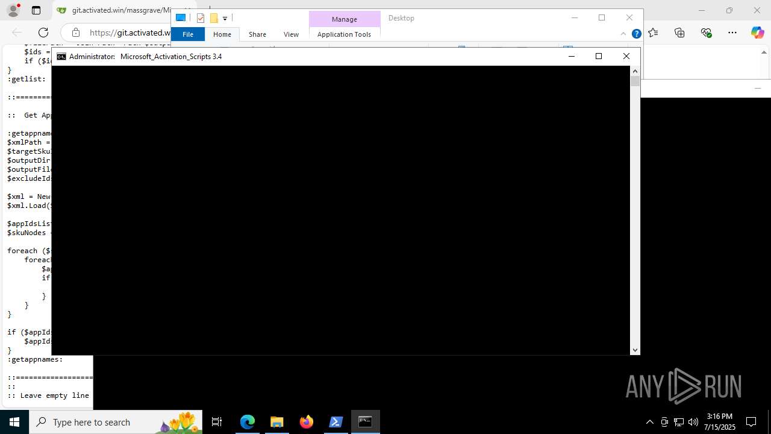Open Browser essentials heart icon

706,33
